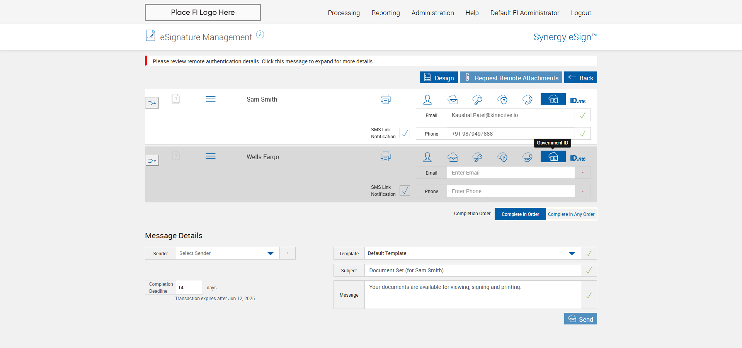This screenshot has width=742, height=348.
Task: Click the Sam Smith signer name
Action: tap(262, 99)
